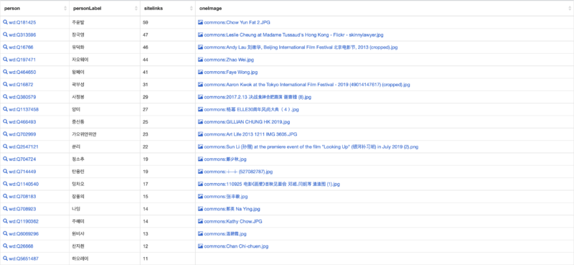
Task: Click the personLabel cell '하오레이'
Action: pos(80,259)
